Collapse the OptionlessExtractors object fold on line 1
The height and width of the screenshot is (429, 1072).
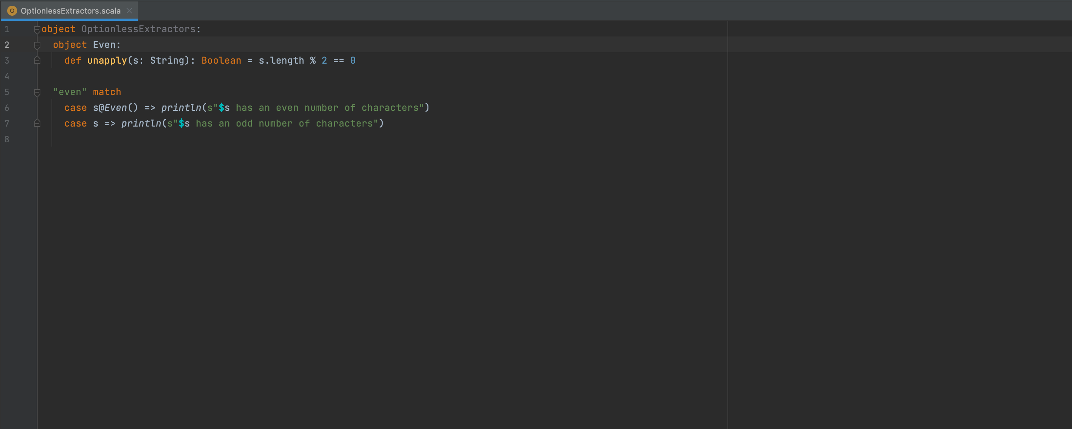(36, 29)
